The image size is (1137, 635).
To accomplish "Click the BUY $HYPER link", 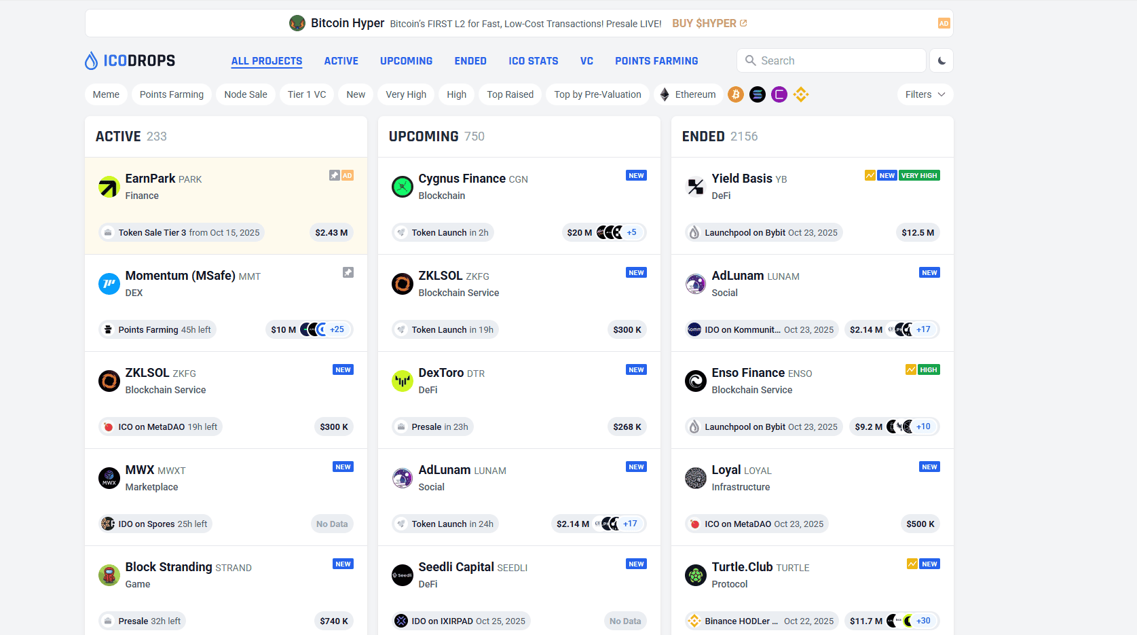I will click(709, 23).
